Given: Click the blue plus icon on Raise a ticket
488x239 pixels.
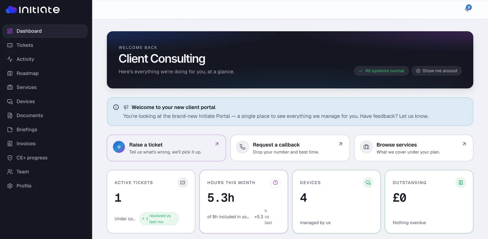Looking at the screenshot, I should click(119, 147).
